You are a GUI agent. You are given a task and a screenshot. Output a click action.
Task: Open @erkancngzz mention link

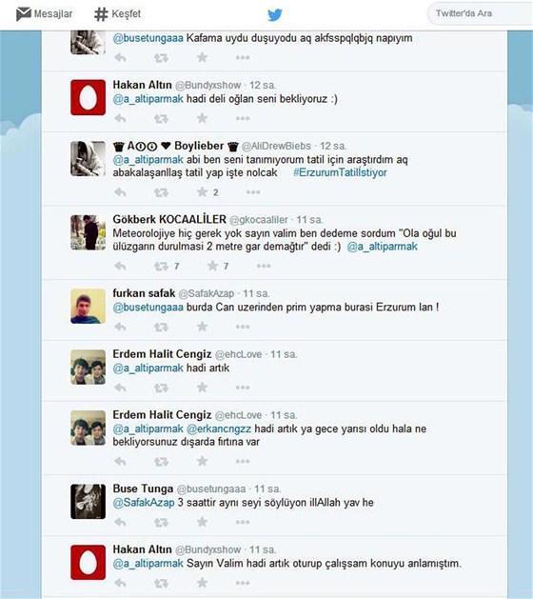click(219, 429)
